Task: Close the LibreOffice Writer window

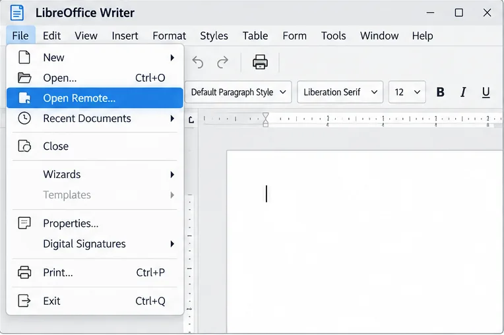Action: pyautogui.click(x=488, y=13)
